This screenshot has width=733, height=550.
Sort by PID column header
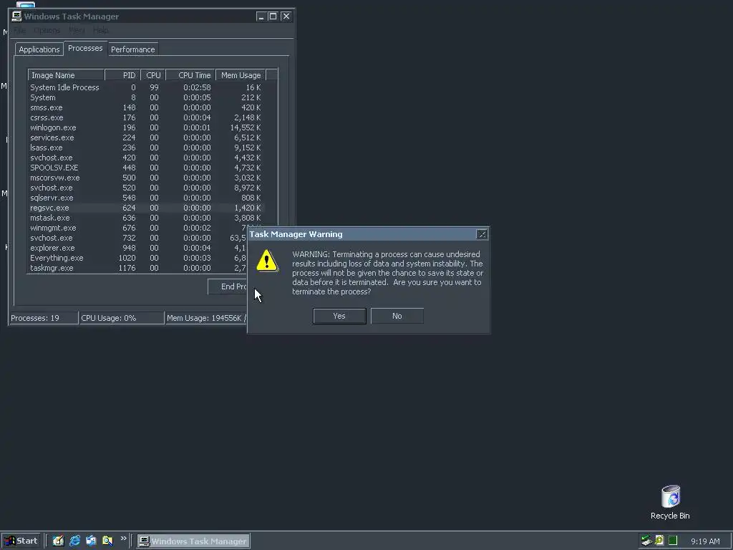[x=122, y=75]
